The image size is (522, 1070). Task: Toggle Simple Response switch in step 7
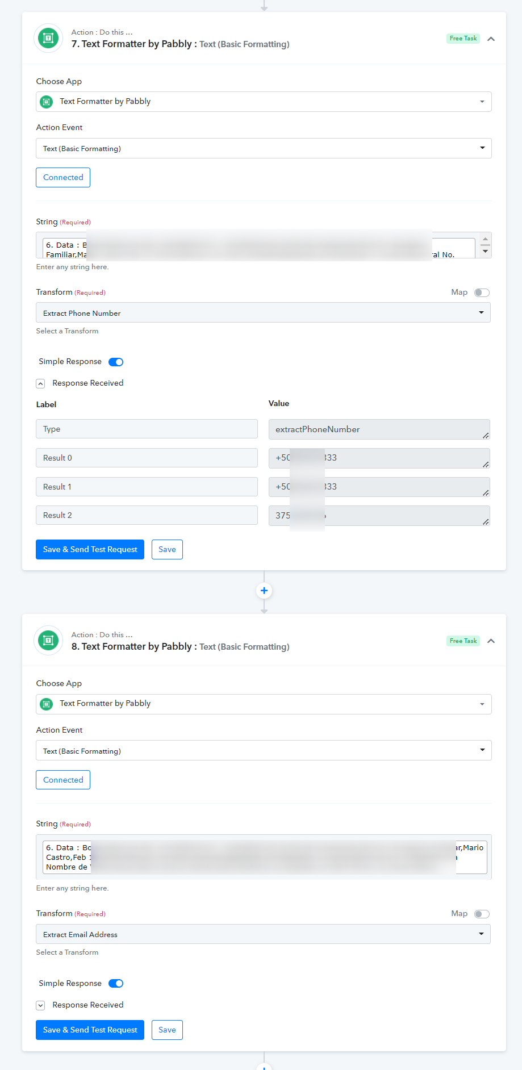pyautogui.click(x=116, y=362)
